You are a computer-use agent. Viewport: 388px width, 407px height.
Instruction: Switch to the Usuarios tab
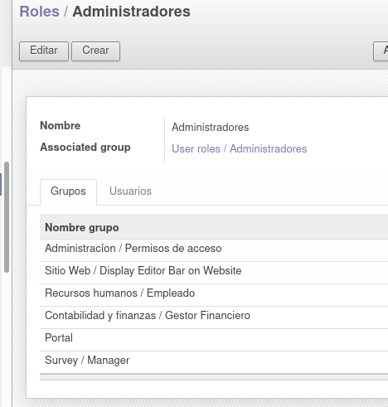(x=130, y=191)
